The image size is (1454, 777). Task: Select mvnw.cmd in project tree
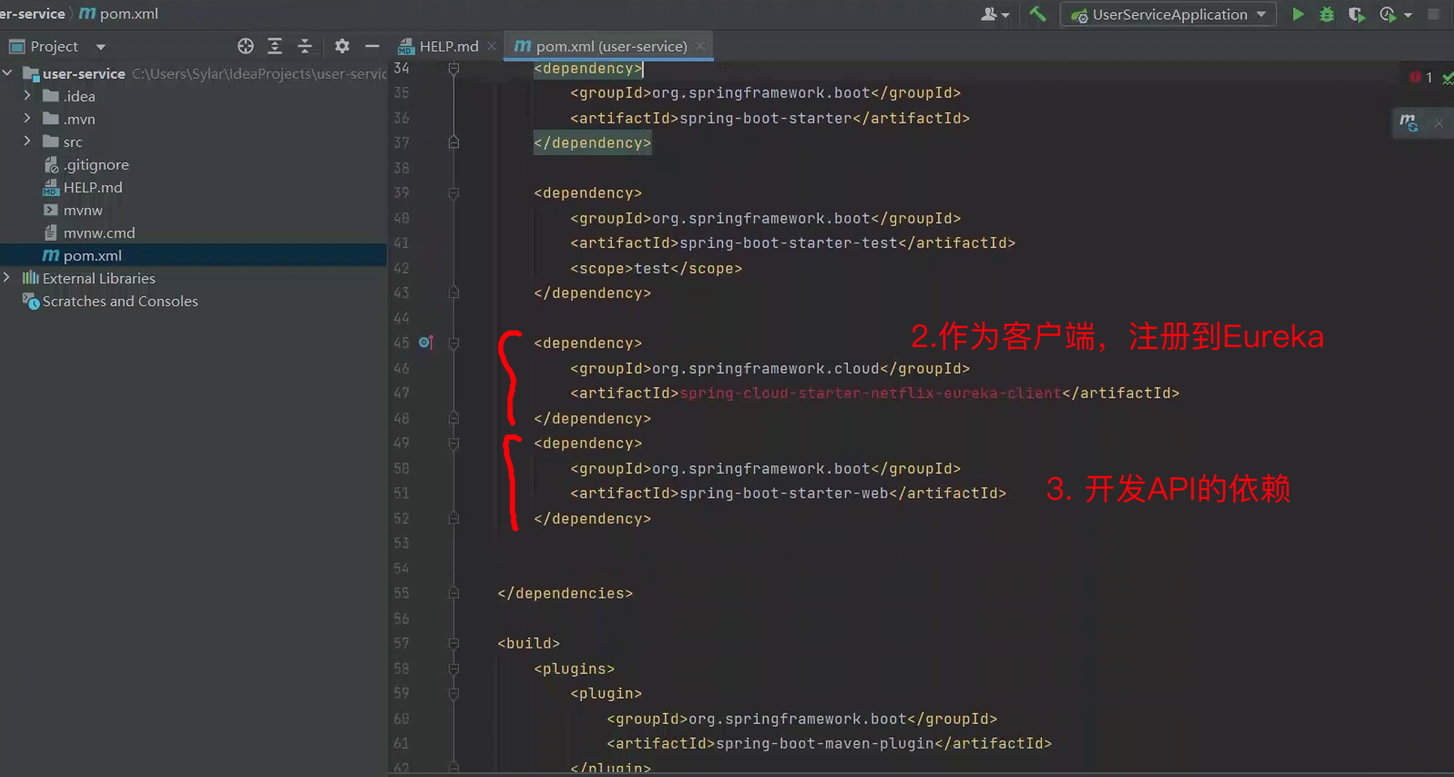98,233
